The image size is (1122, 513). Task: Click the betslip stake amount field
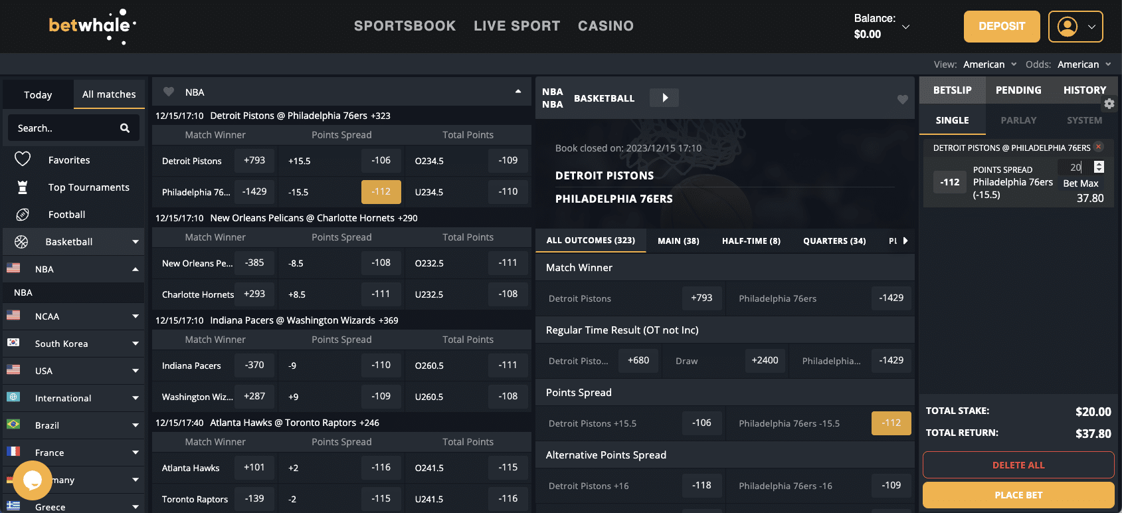pyautogui.click(x=1076, y=167)
